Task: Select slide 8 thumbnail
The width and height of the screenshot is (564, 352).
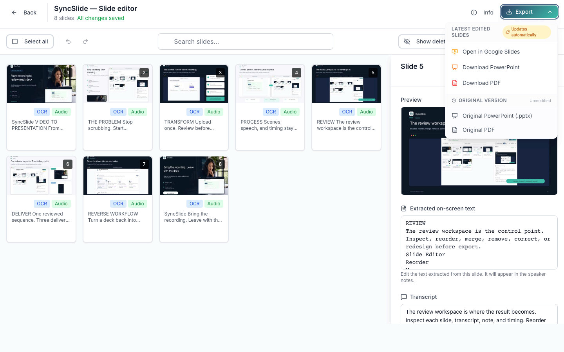Action: (194, 176)
